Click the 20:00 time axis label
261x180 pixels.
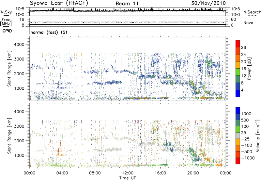pyautogui.click(x=193, y=173)
